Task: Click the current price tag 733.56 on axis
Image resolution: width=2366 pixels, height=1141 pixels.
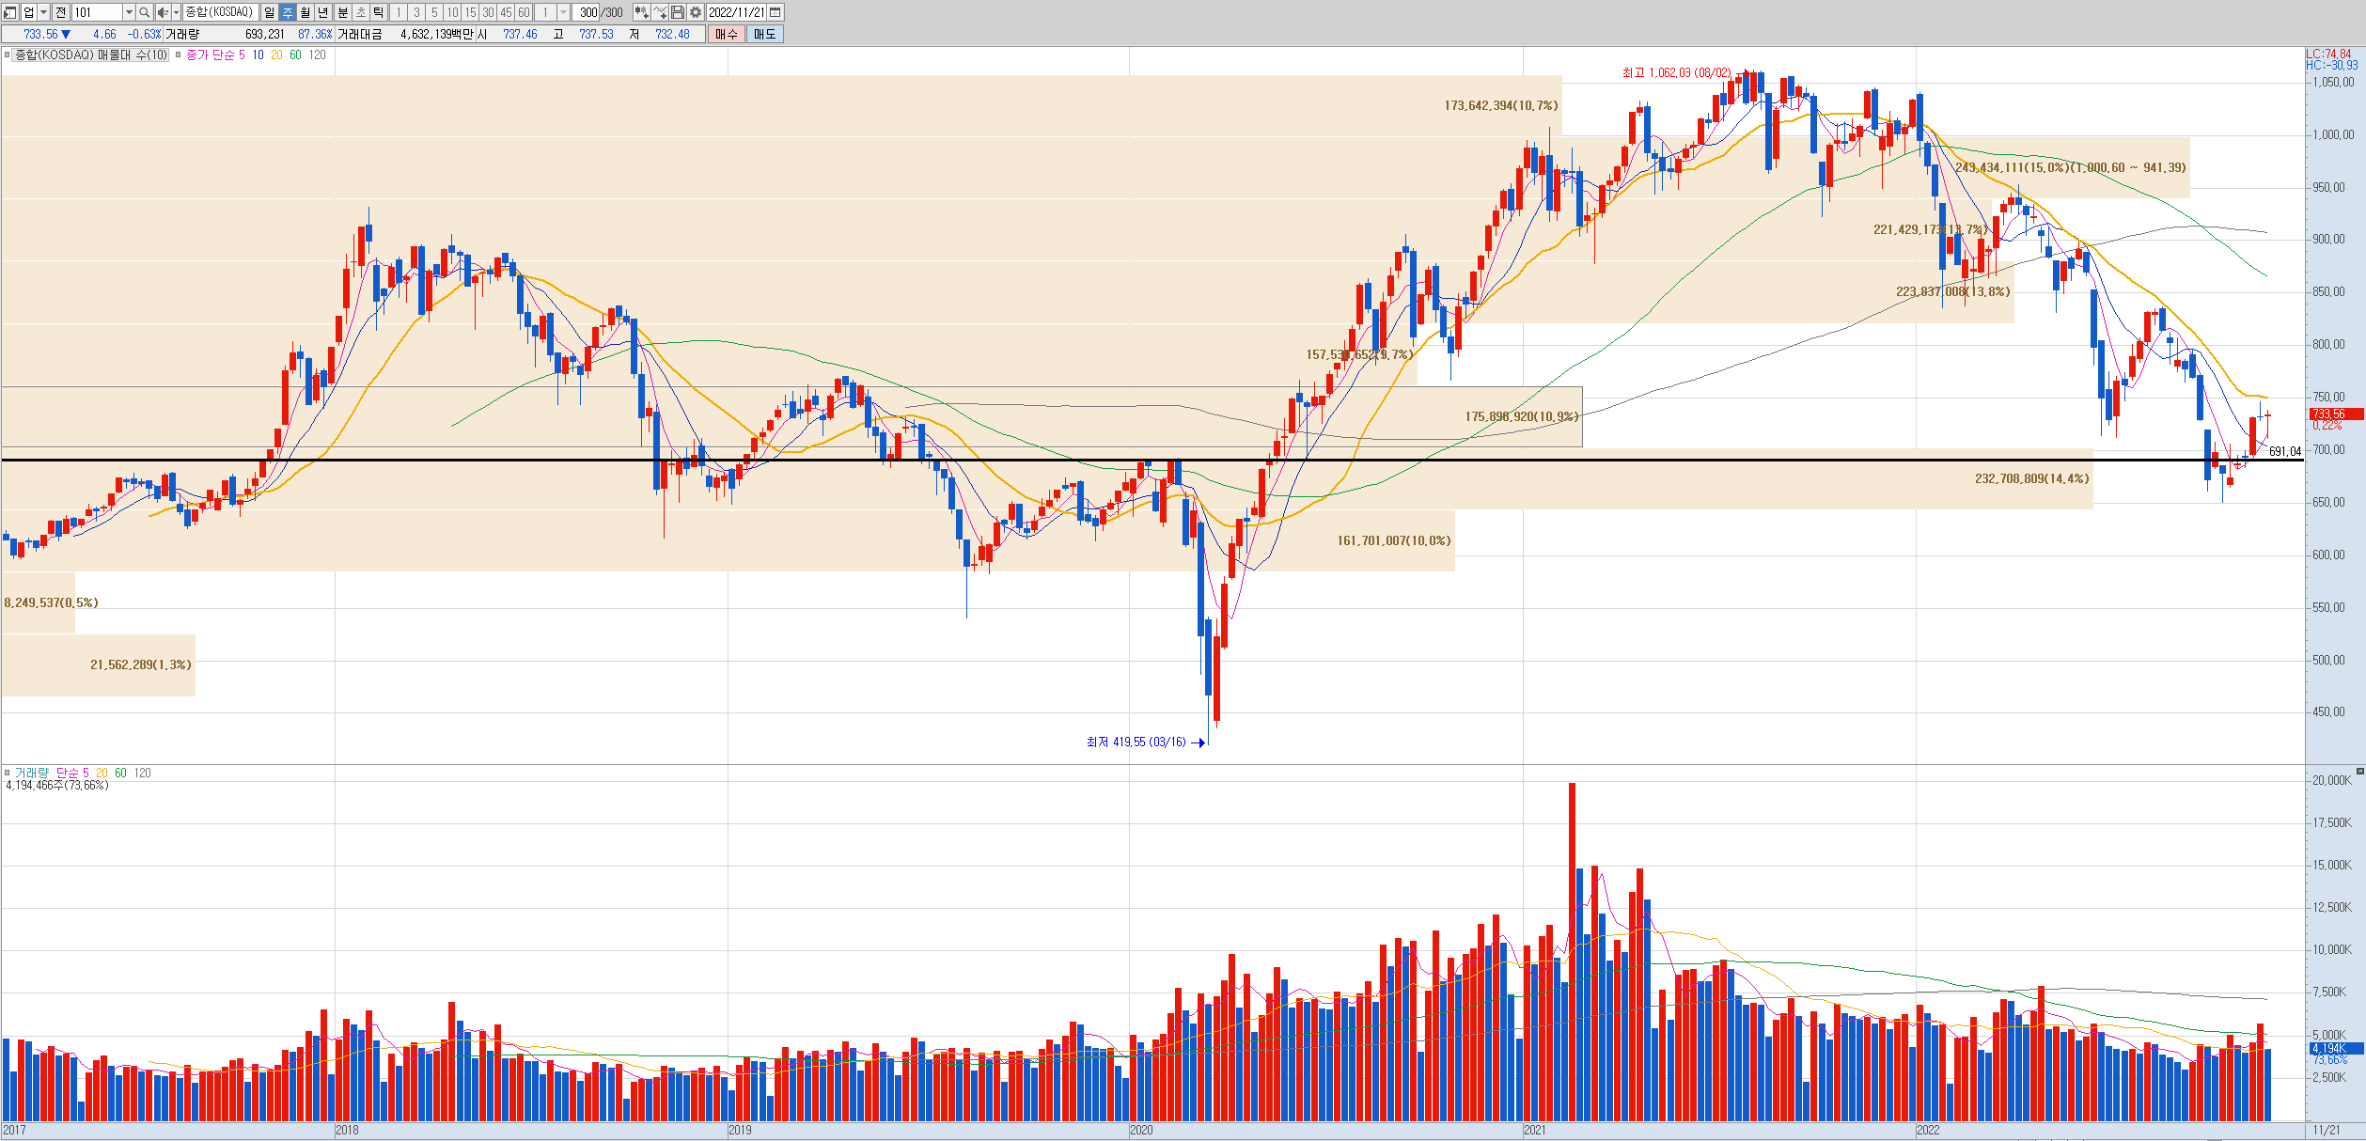Action: [x=2335, y=414]
